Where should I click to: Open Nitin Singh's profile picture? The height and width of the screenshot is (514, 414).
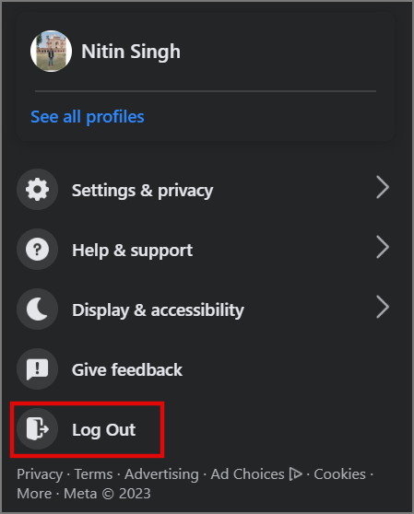51,52
